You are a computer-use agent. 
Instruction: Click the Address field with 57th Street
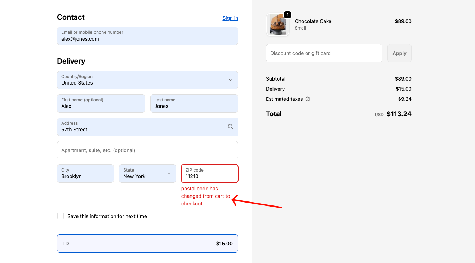[147, 127]
